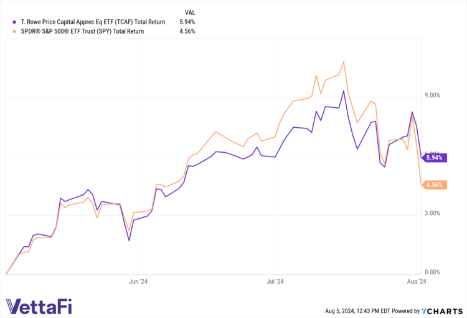This screenshot has height=318, width=467.
Task: Click the Jun '24 axis label
Action: pos(137,281)
